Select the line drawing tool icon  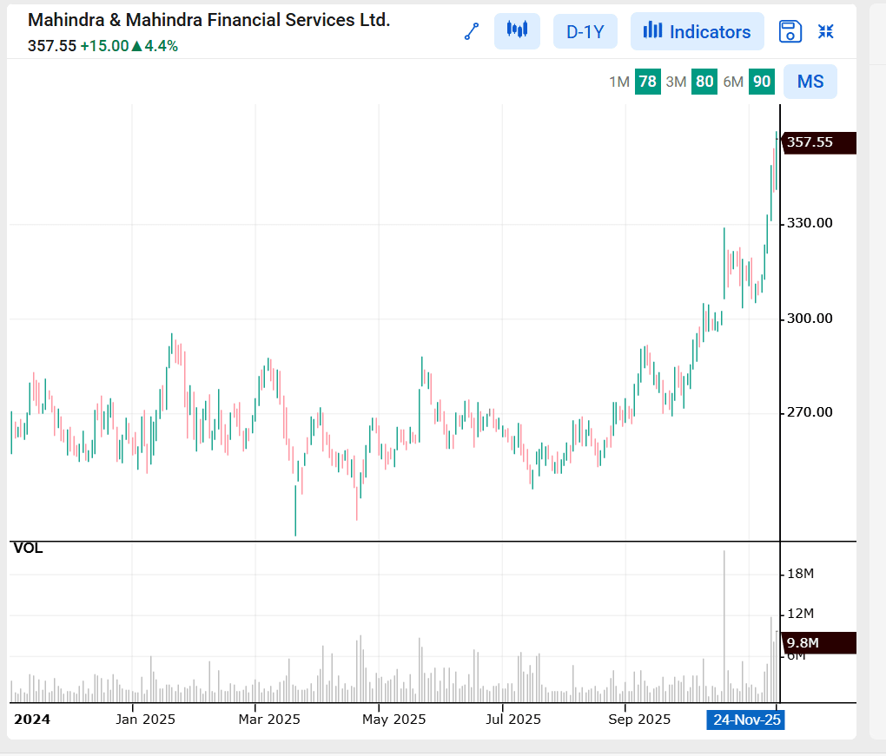[x=472, y=31]
